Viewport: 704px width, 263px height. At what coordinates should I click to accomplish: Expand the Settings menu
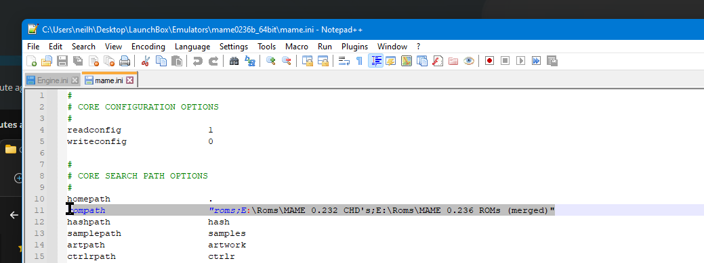click(x=234, y=47)
